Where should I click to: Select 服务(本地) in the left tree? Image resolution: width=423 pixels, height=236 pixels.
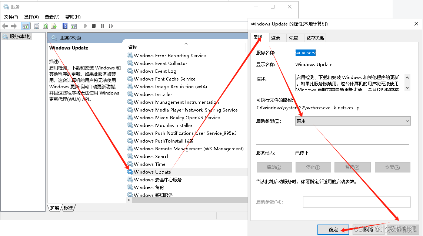pyautogui.click(x=17, y=36)
